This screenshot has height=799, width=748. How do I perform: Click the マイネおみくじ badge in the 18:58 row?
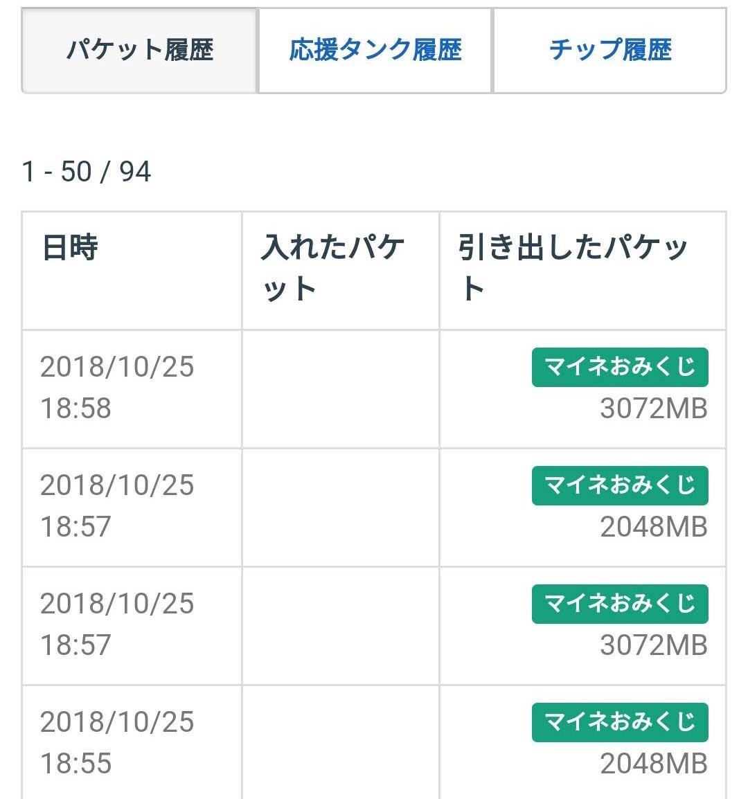click(x=620, y=367)
